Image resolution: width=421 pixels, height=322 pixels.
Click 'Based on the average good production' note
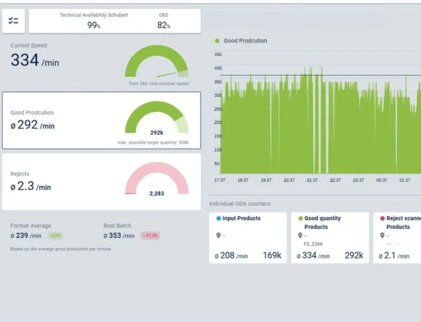[61, 249]
